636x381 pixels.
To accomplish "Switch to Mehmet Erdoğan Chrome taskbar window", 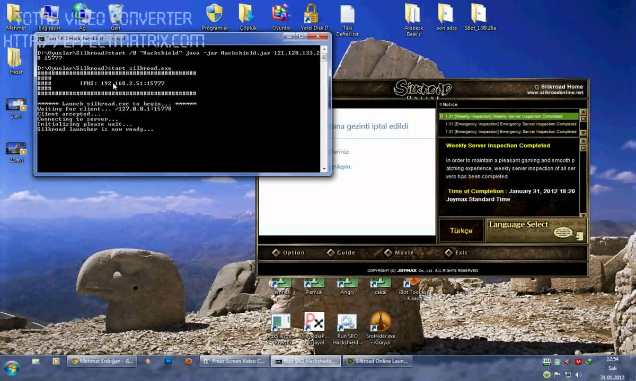I will (102, 361).
